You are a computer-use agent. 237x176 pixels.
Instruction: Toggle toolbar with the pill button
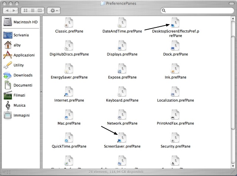[231, 3]
